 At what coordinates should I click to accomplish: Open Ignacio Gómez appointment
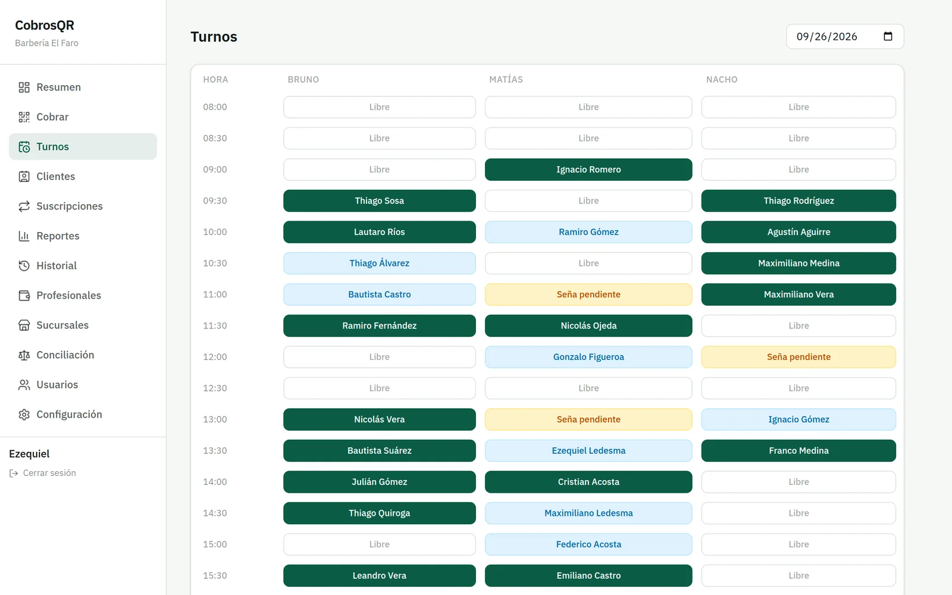click(798, 419)
